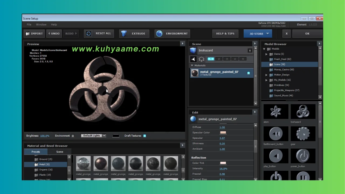Select group 3 button
345x194 pixels.
click(227, 59)
